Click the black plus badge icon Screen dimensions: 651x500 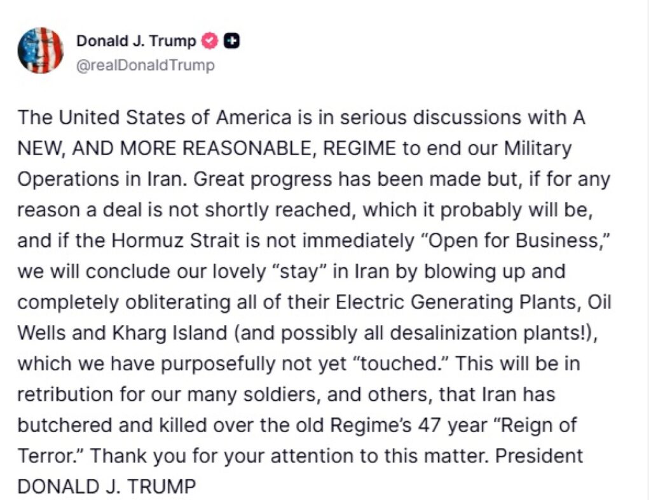tap(233, 41)
